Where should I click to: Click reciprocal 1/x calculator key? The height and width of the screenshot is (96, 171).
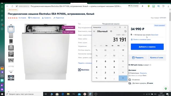point(97,56)
